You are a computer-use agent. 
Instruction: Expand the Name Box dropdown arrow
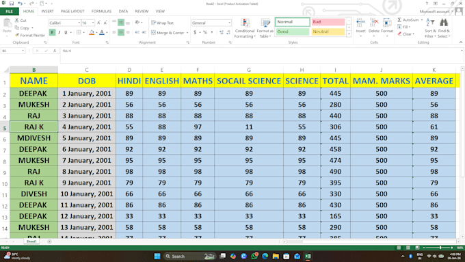click(x=23, y=51)
